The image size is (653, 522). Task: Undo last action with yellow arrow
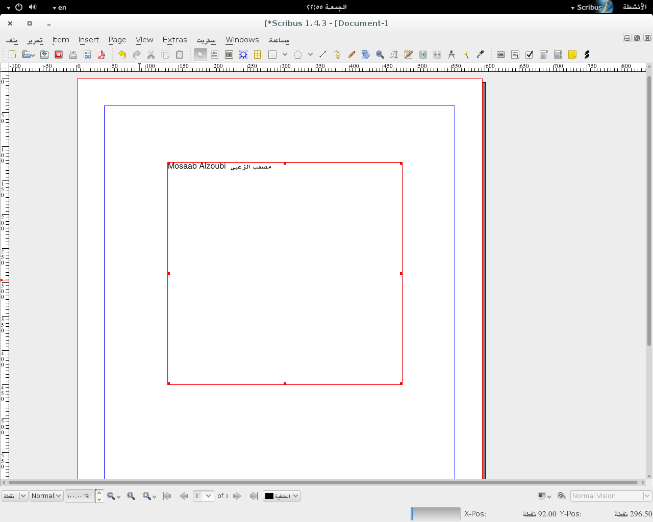coord(122,55)
